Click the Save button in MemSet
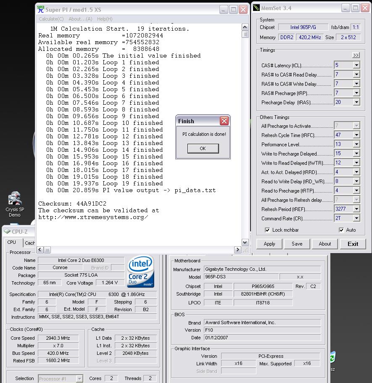The image size is (372, 383). pos(297,244)
